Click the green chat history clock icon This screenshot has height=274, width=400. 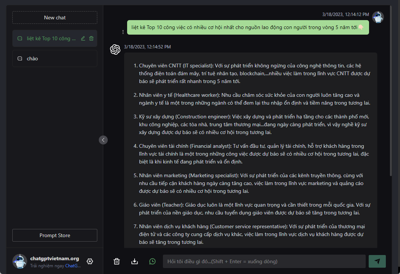tap(152, 261)
